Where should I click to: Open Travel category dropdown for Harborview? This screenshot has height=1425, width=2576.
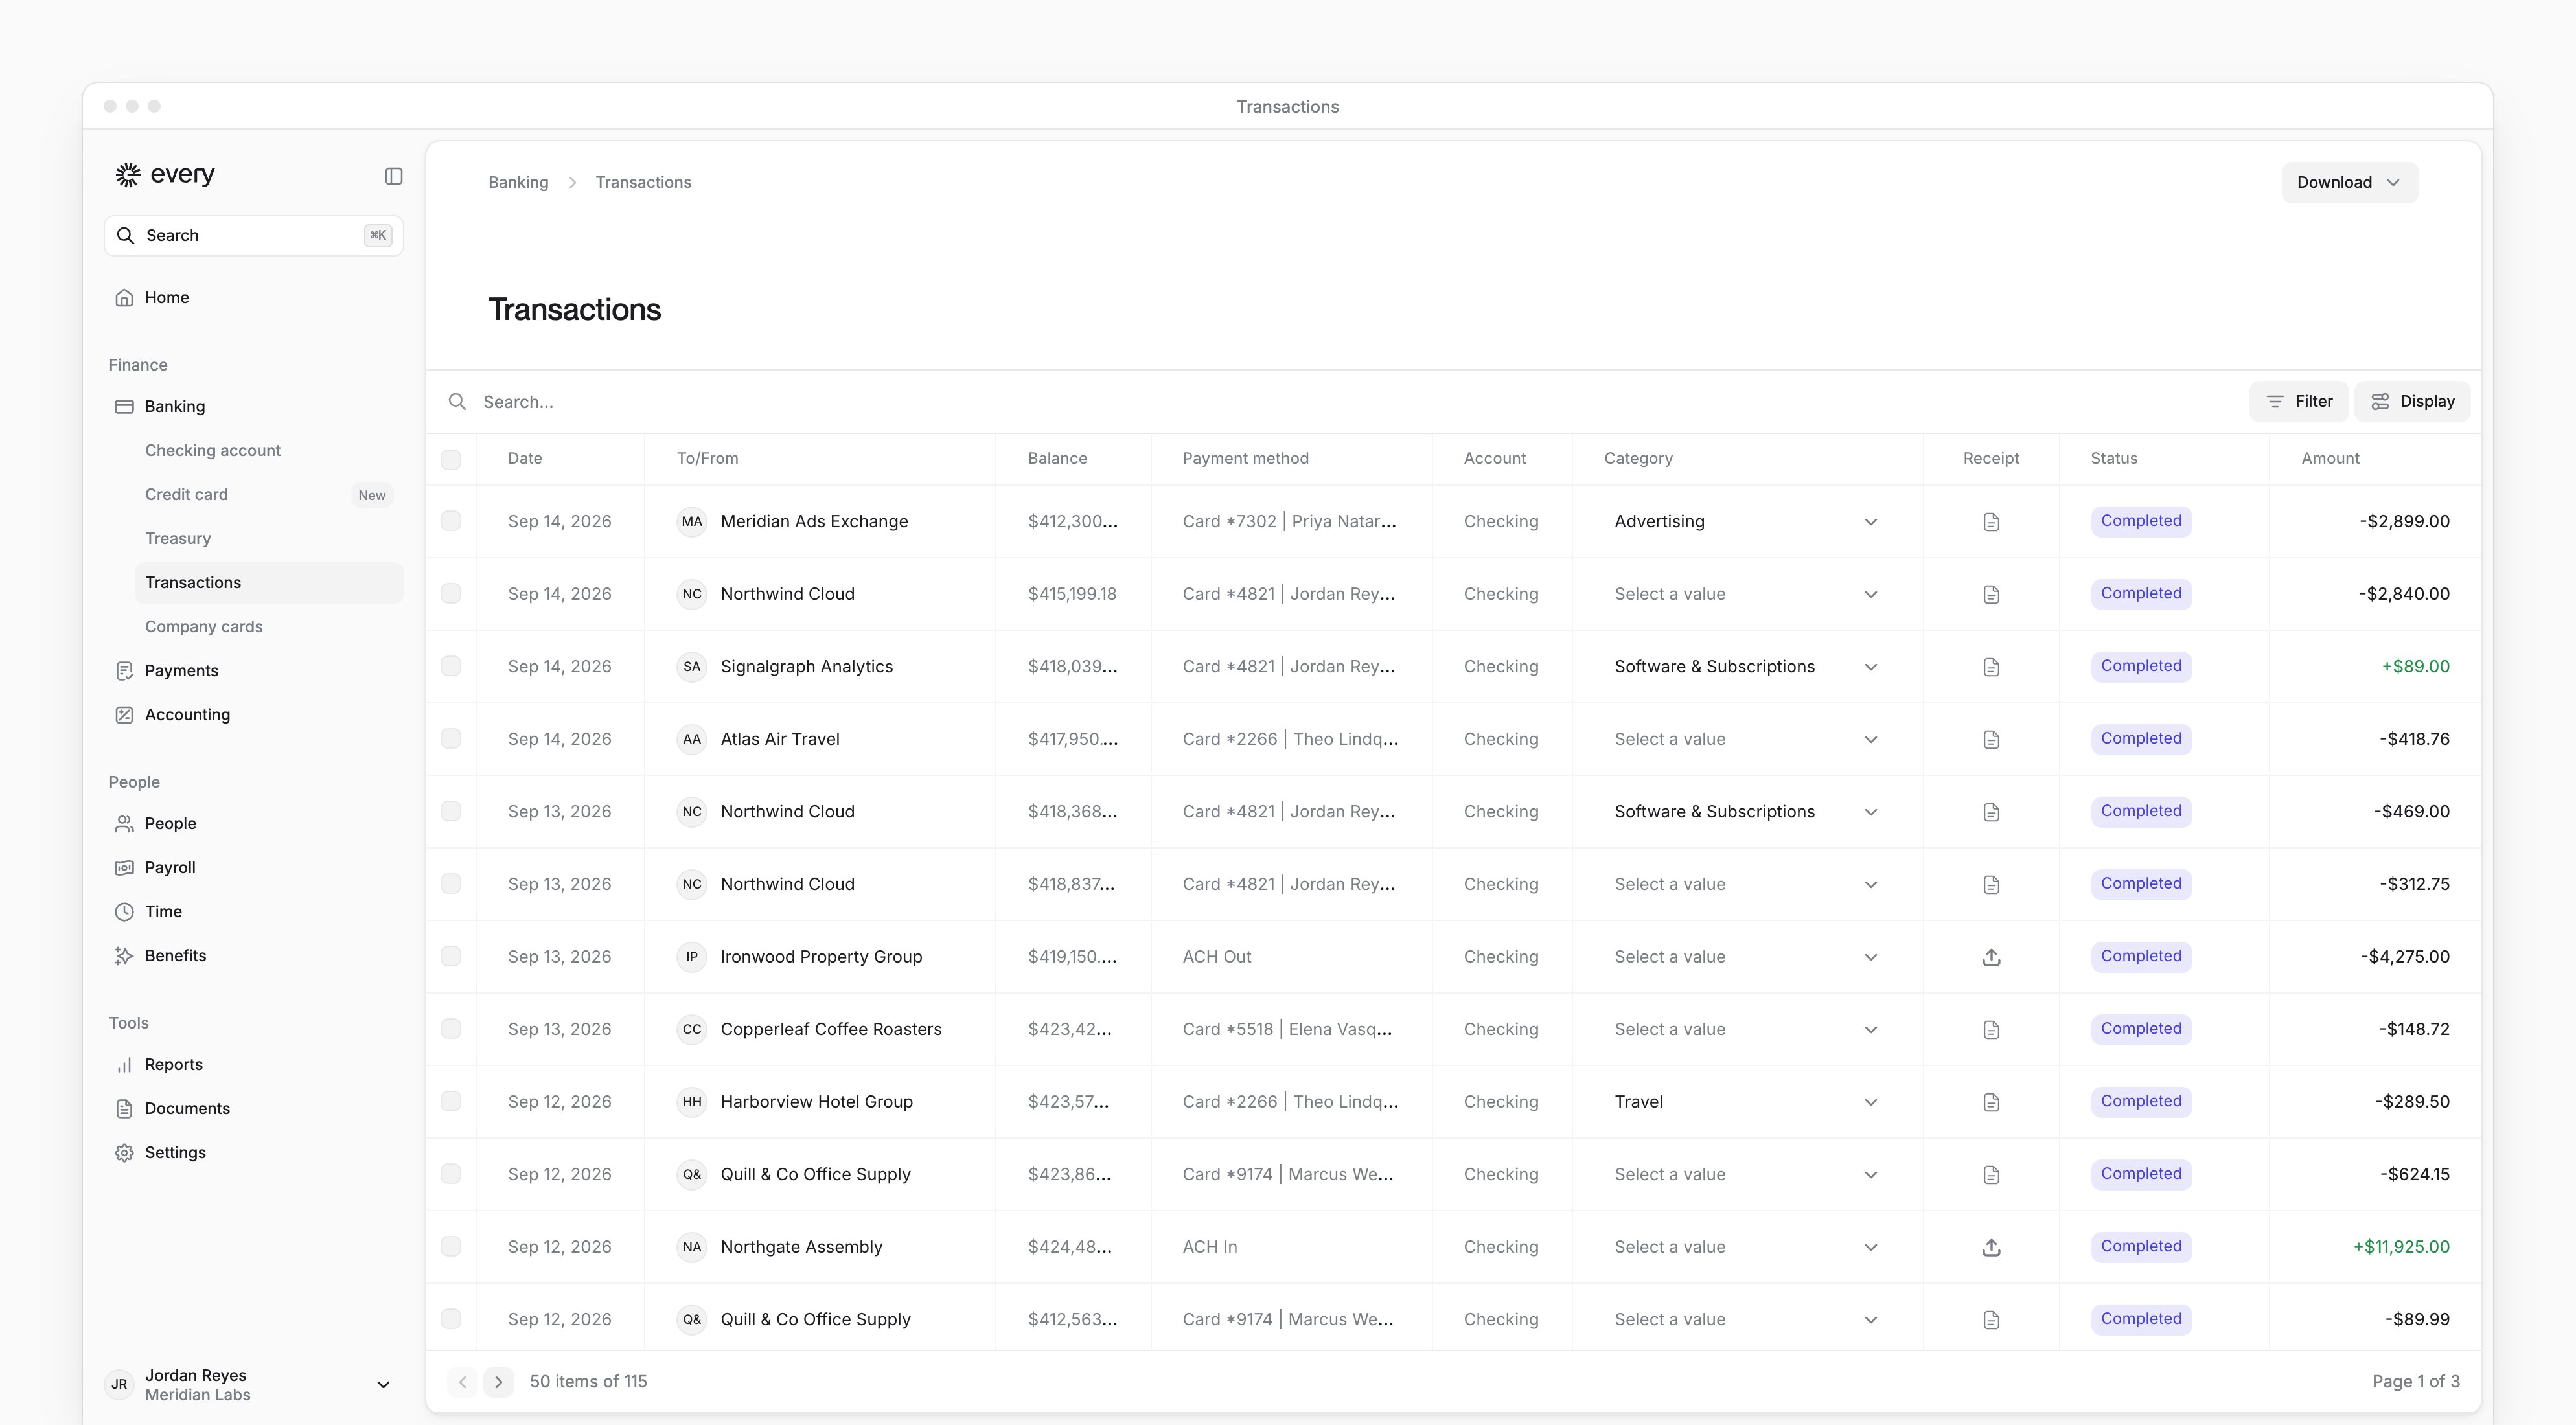click(x=1746, y=1102)
